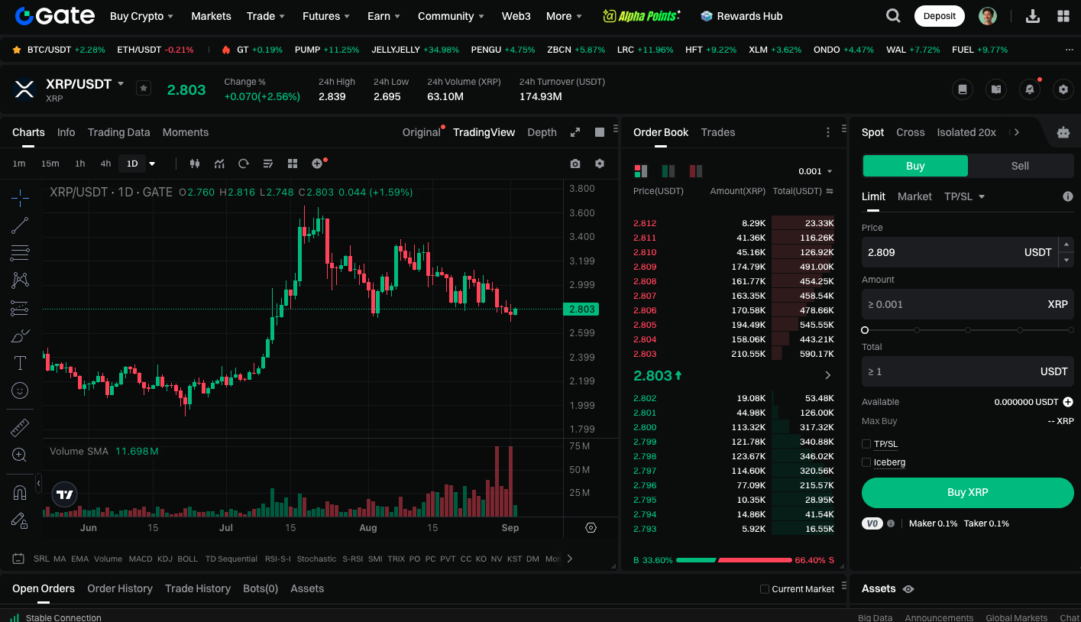Open XRP/USDT pair selector arrow

click(x=121, y=83)
